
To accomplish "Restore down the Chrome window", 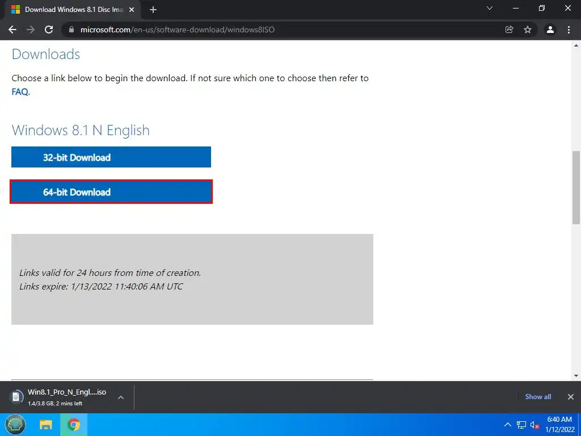I will click(542, 8).
